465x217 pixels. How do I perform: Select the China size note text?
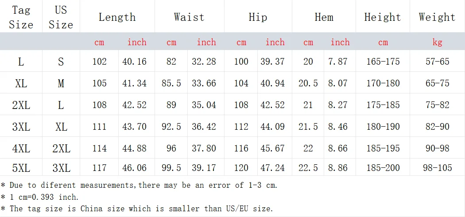[x=137, y=209]
